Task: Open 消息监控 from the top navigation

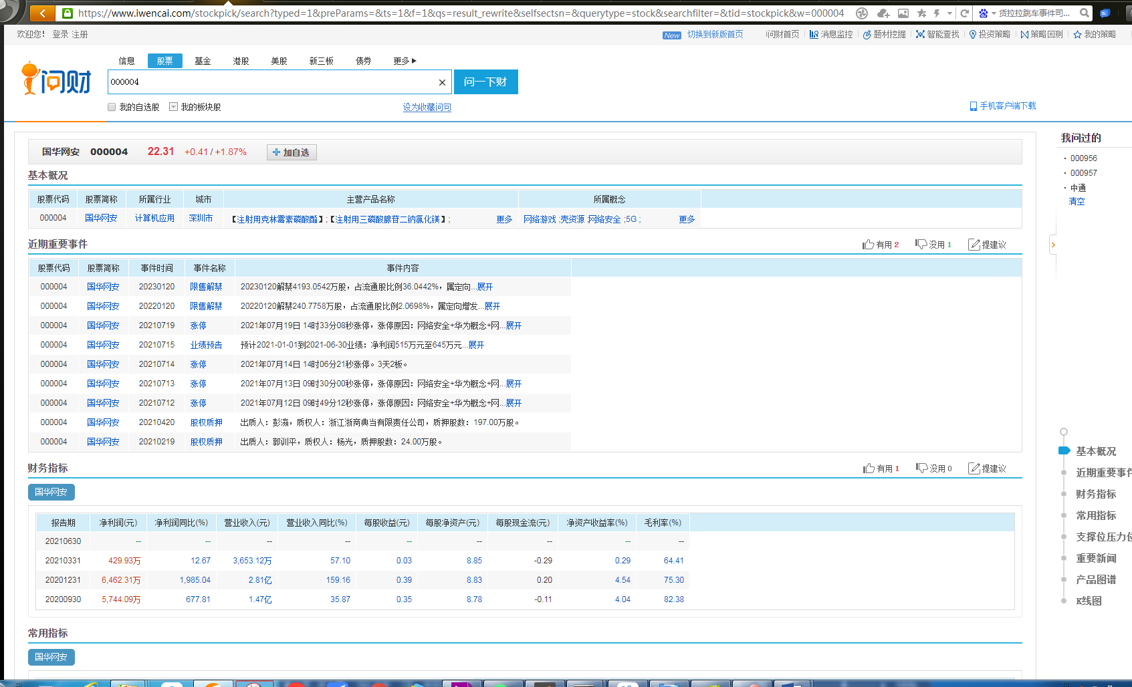Action: [x=831, y=34]
